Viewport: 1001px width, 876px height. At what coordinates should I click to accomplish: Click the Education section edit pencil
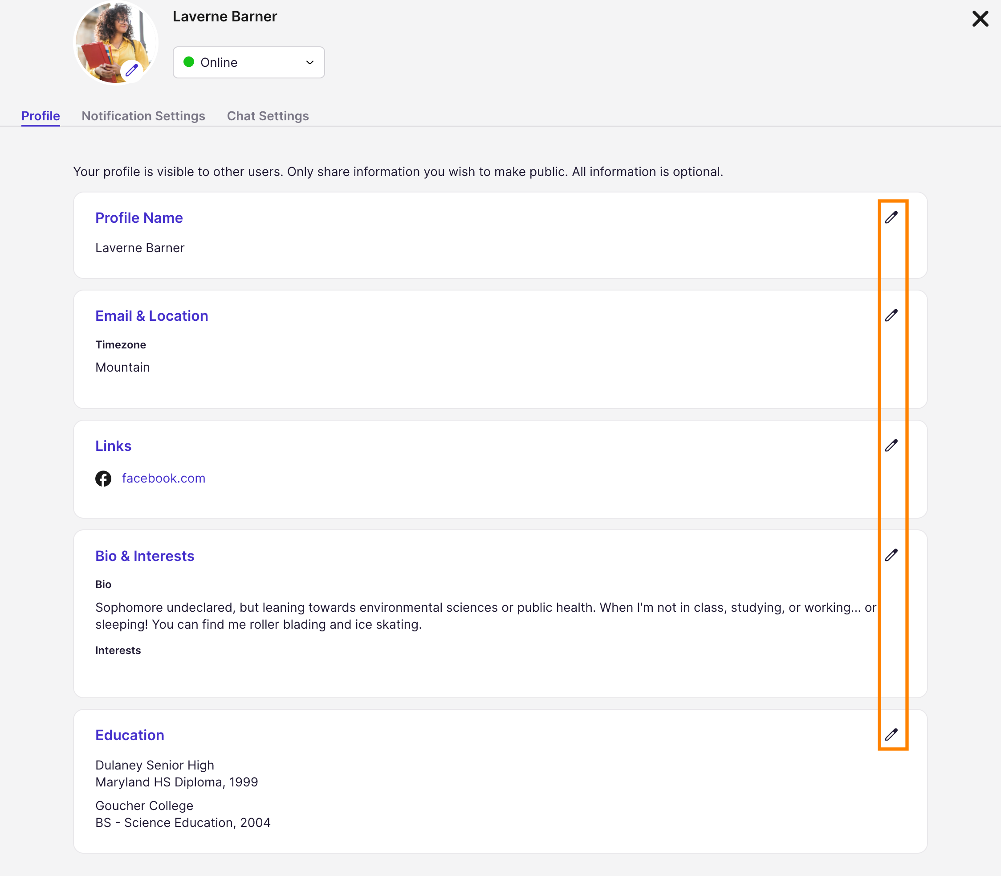[x=891, y=735]
